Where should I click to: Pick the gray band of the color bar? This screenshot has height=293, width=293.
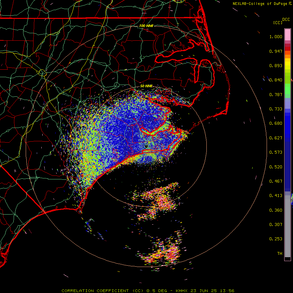click(x=287, y=226)
